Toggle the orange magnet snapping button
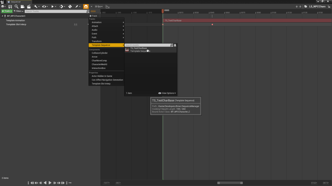The image size is (332, 186). tap(86, 6)
